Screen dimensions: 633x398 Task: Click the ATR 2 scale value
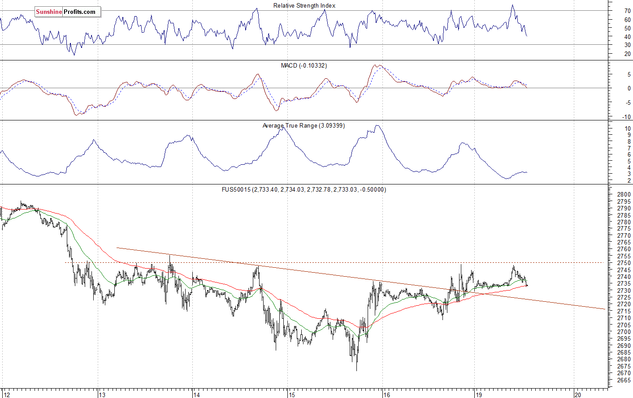(629, 180)
